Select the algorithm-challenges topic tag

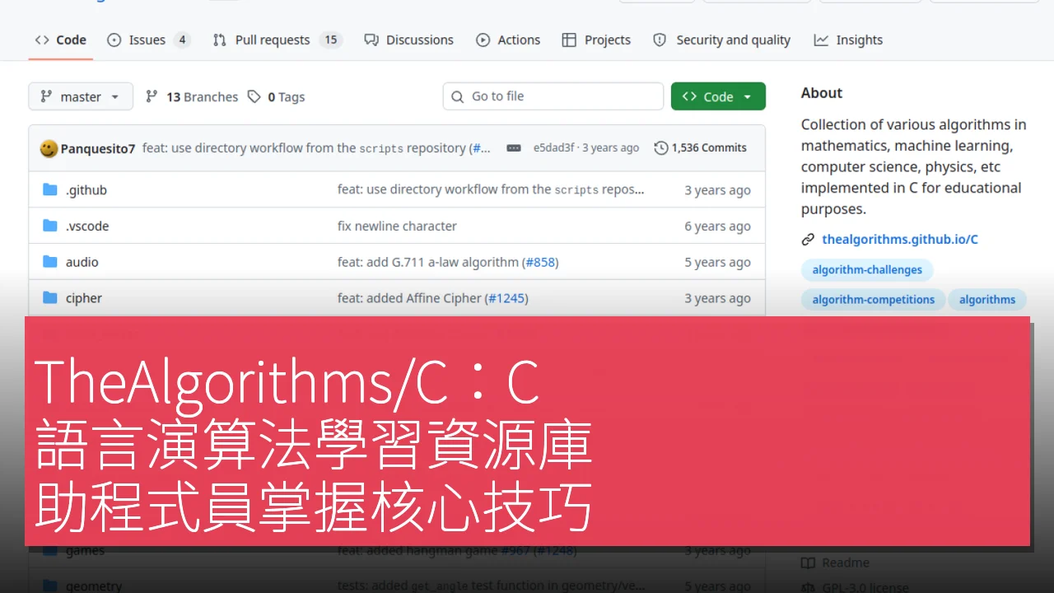point(867,270)
